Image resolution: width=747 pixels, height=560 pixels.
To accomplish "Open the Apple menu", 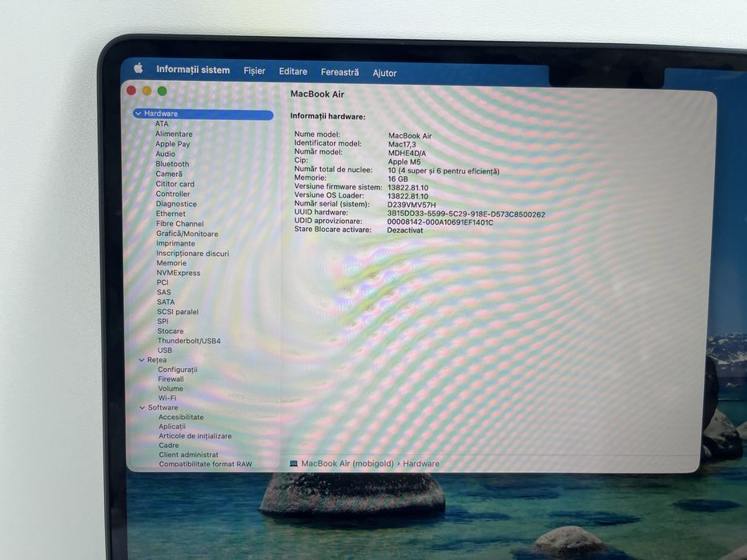I will pyautogui.click(x=139, y=68).
